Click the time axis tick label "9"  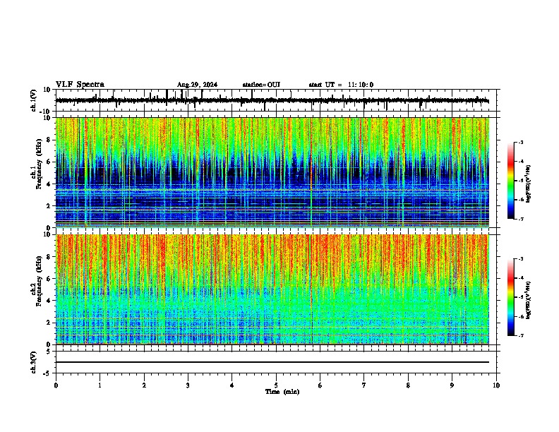(x=452, y=385)
